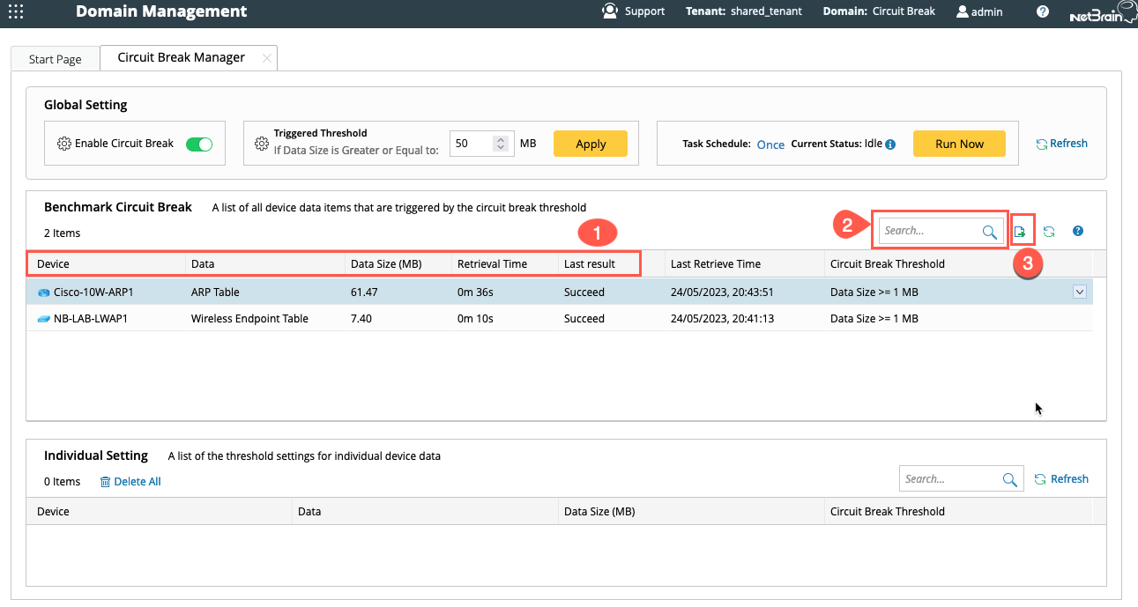Open the app grid launcher menu

pyautogui.click(x=15, y=12)
